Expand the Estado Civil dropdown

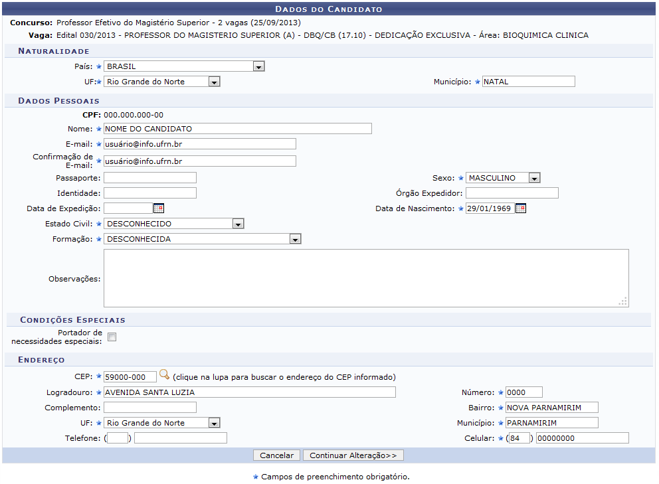[x=238, y=224]
